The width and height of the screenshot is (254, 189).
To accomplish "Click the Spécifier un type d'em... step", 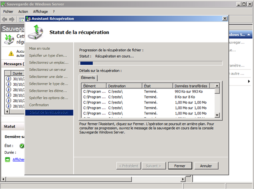I will (x=48, y=56).
